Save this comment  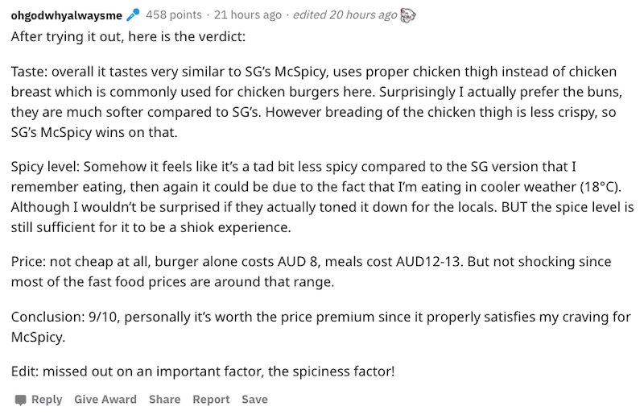point(254,400)
